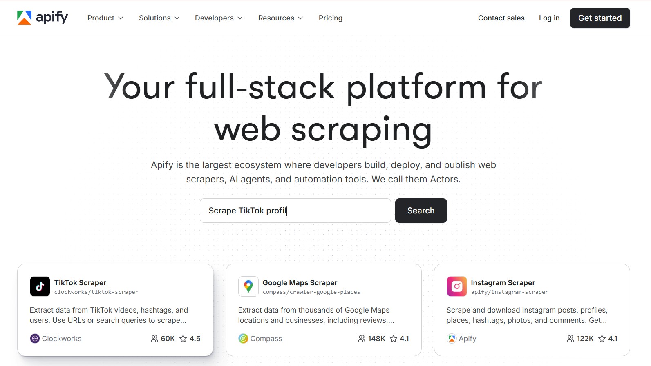Select the Pricing menu item
651x366 pixels.
[330, 18]
